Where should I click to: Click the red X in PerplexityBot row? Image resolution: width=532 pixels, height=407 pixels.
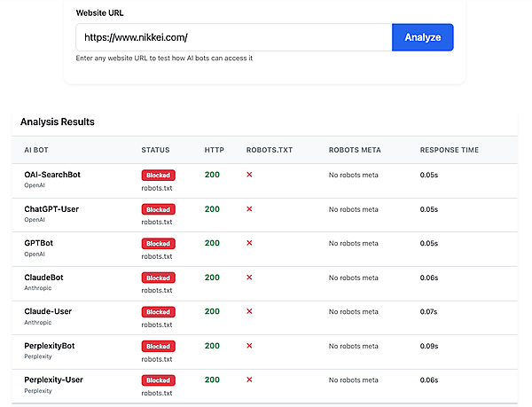pyautogui.click(x=249, y=346)
